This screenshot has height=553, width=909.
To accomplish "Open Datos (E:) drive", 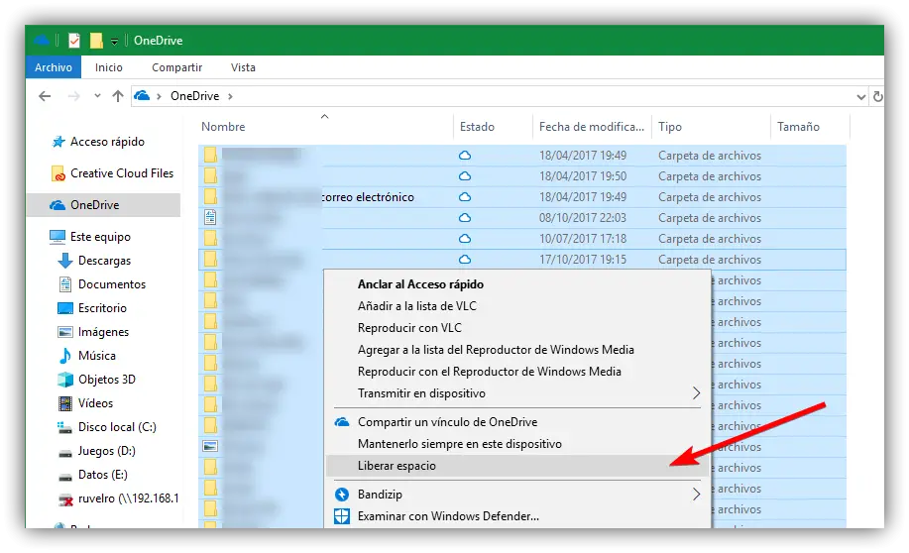I will click(103, 474).
